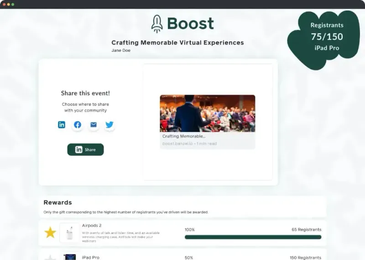Click the "50%" progress label

tap(189, 258)
